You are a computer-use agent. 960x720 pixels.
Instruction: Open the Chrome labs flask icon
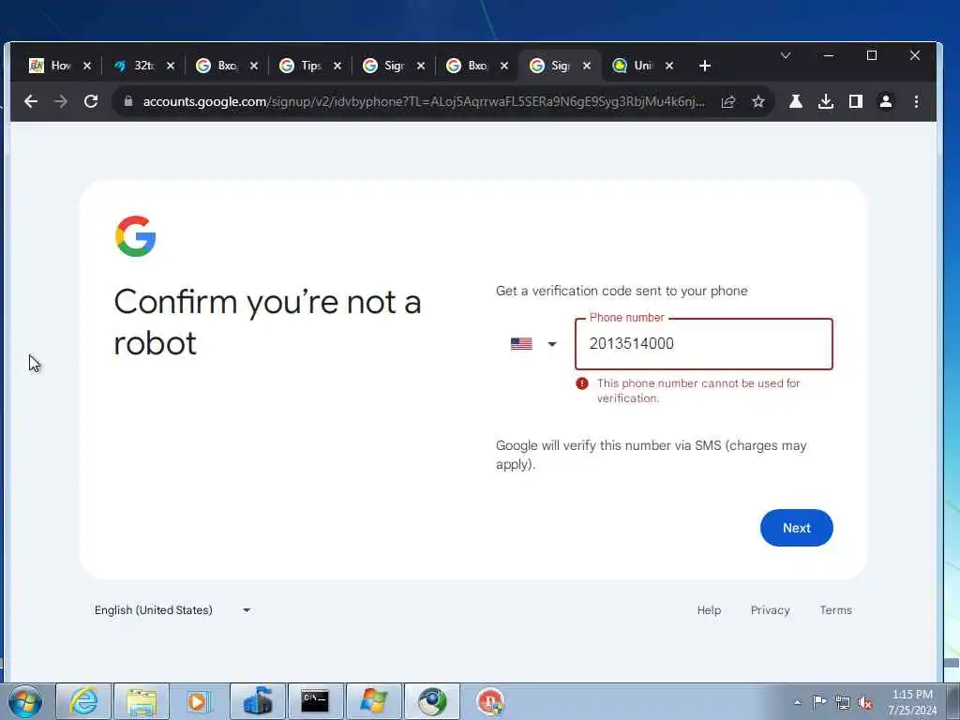tap(795, 101)
